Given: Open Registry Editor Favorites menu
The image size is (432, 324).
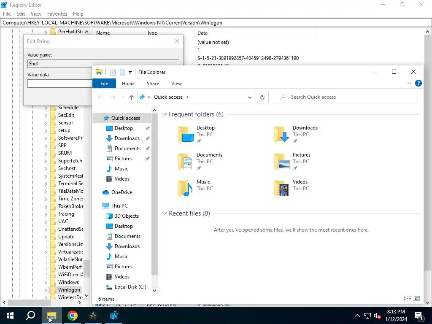Looking at the screenshot, I should tap(57, 14).
